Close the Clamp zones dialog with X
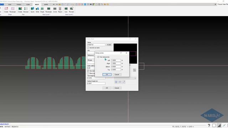 126,53
